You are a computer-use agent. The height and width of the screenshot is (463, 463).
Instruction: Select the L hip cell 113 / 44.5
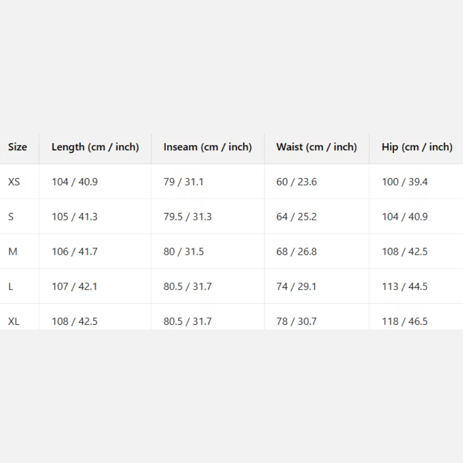pos(404,286)
